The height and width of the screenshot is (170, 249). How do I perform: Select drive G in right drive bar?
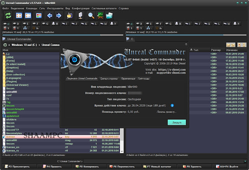tap(168, 24)
